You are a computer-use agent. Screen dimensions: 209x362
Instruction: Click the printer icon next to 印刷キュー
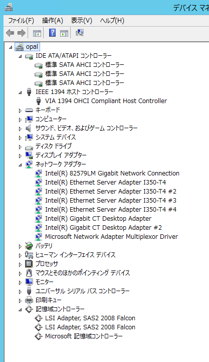point(29,300)
